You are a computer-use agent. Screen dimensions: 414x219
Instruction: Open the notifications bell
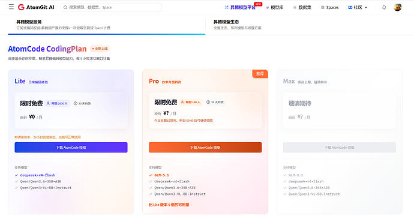click(384, 7)
